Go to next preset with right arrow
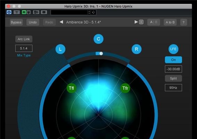197x139 pixels. tap(136, 22)
